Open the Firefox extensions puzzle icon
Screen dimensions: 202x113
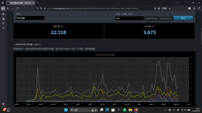coord(194,8)
